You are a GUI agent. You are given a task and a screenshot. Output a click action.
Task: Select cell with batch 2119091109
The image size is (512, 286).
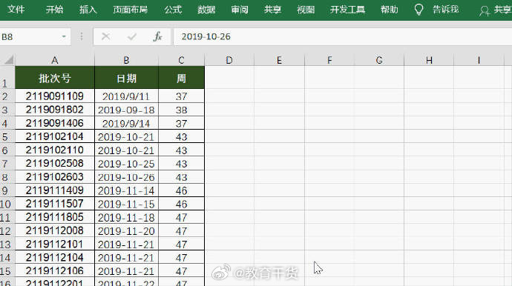(x=55, y=96)
